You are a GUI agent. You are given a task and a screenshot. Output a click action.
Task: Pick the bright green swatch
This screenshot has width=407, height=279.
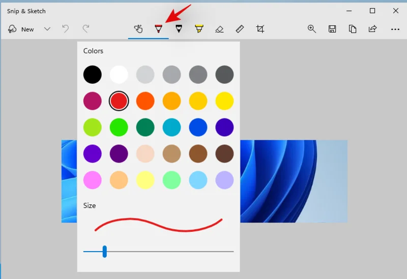tap(119, 128)
